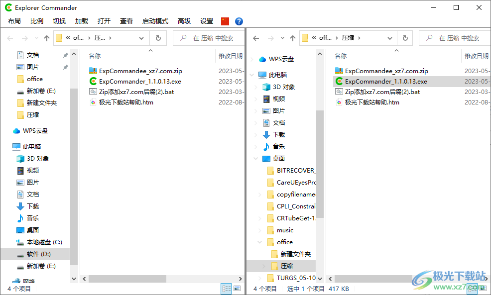
Task: Sort right pane by 名称 column
Action: pos(341,56)
